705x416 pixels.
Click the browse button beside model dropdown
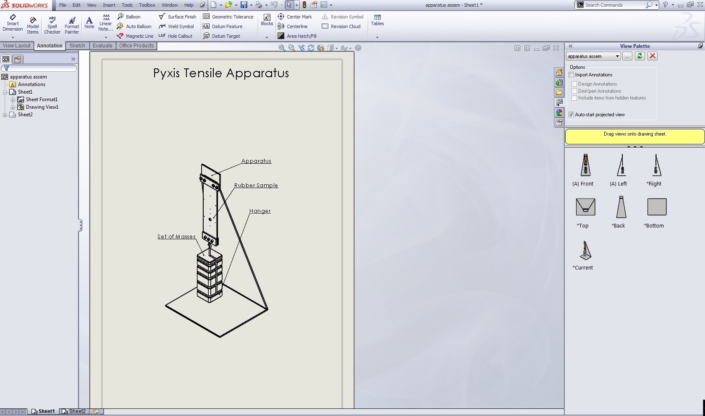click(627, 56)
